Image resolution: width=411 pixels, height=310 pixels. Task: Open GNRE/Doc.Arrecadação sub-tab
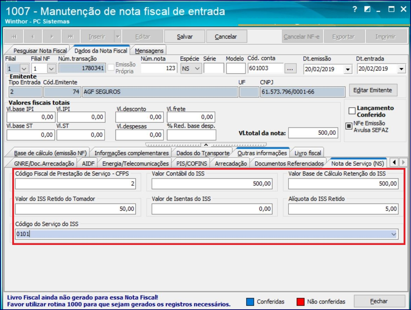[44, 163]
